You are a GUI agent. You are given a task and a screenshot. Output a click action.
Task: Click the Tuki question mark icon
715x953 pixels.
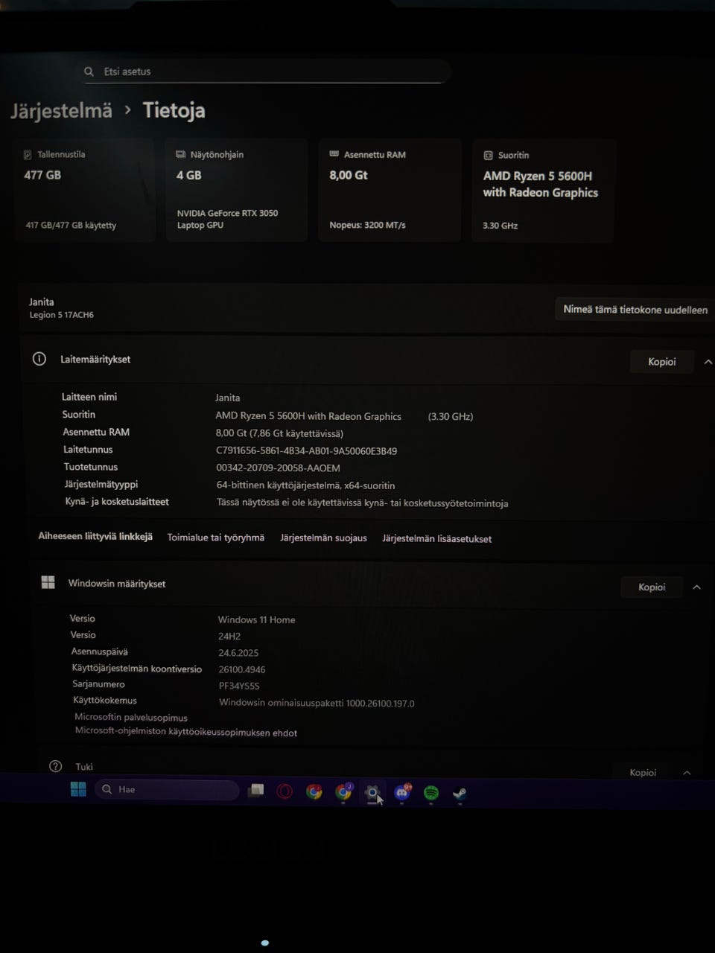point(55,766)
